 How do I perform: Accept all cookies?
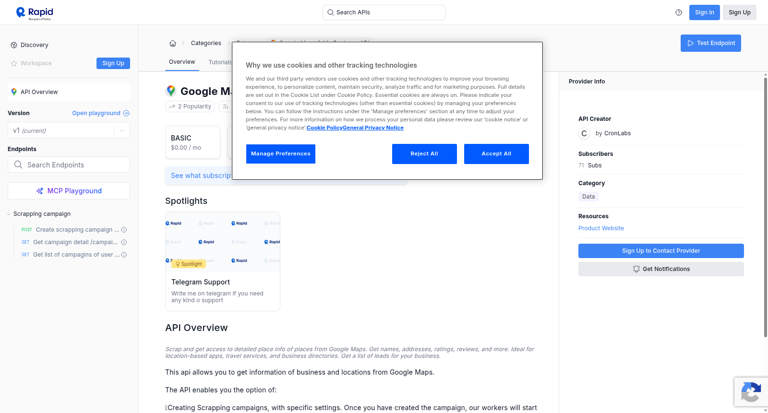pyautogui.click(x=496, y=154)
